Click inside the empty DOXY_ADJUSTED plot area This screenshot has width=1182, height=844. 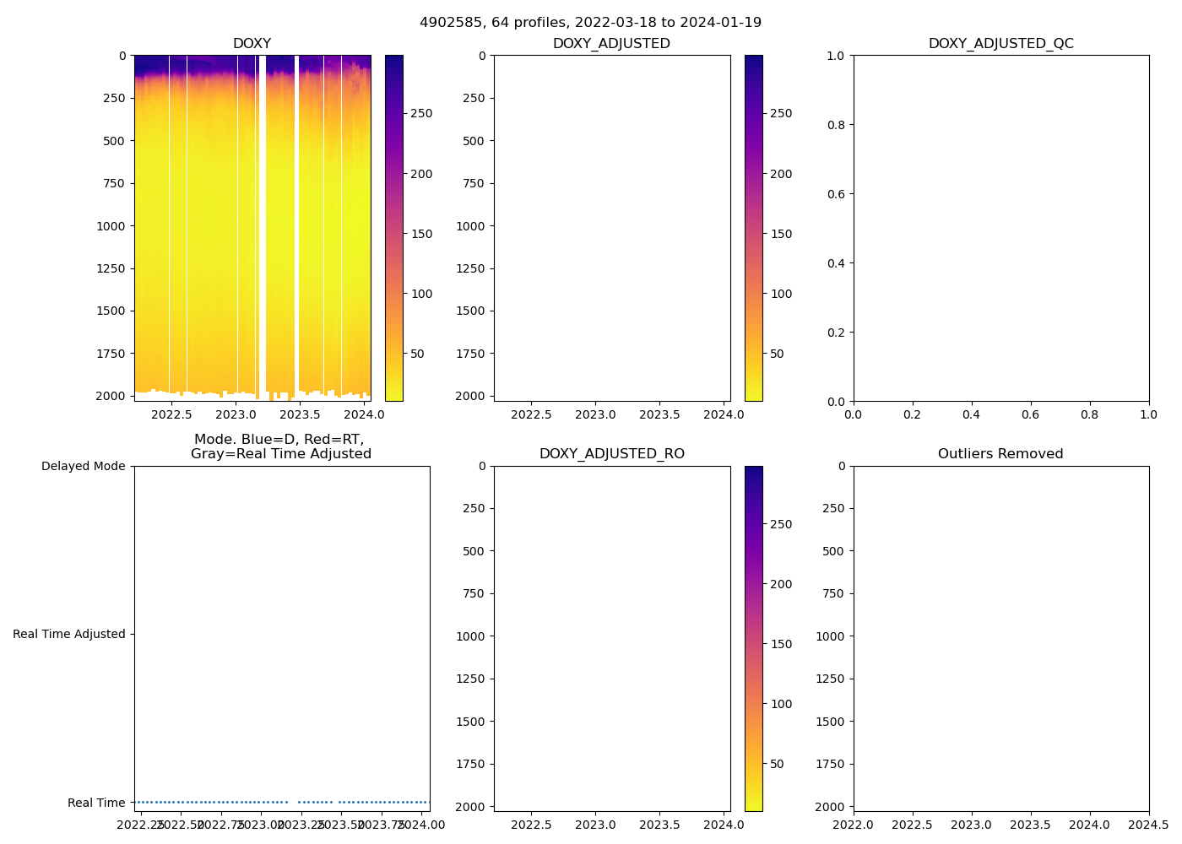click(611, 228)
